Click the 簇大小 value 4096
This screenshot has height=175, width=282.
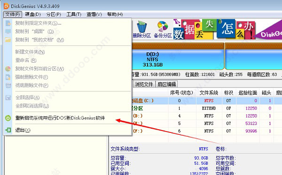pyautogui.click(x=204, y=168)
